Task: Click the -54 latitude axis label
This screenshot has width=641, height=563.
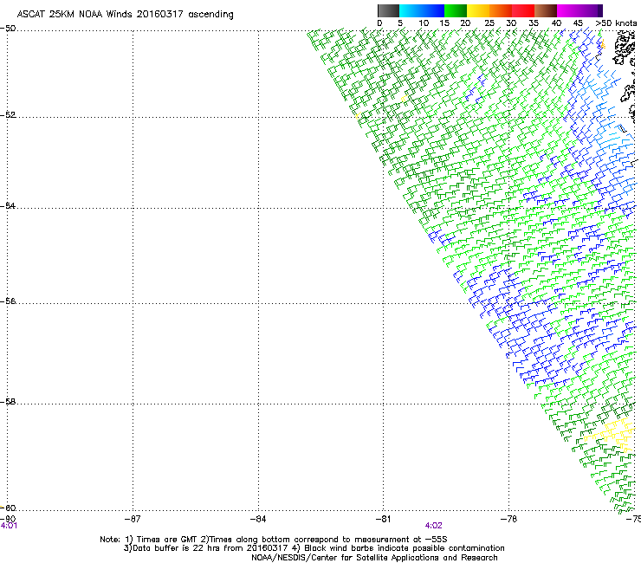Action: point(8,205)
